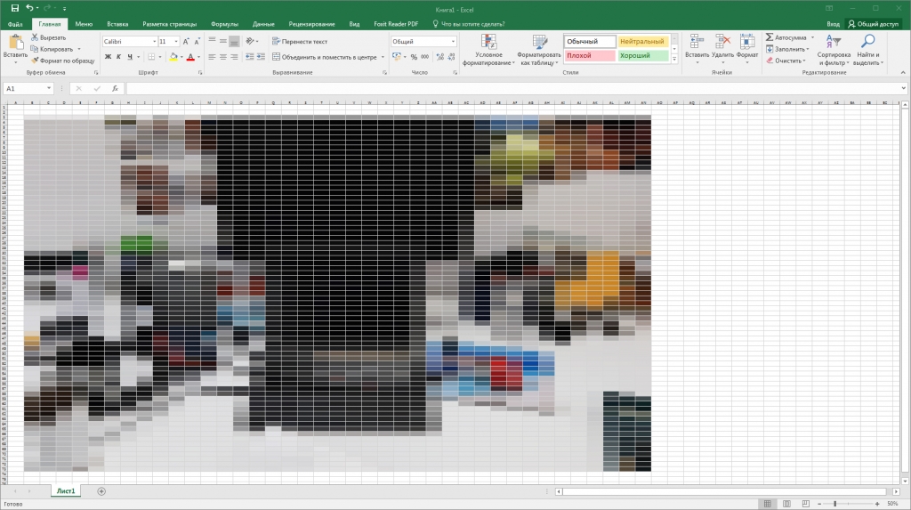Open the font color dropdown arrow
The image size is (911, 510).
click(x=198, y=57)
